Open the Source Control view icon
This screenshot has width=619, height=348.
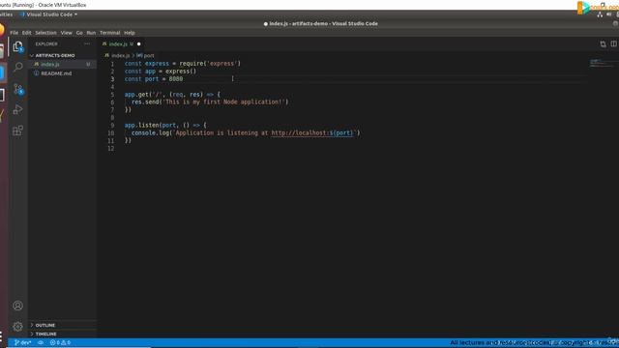point(17,89)
